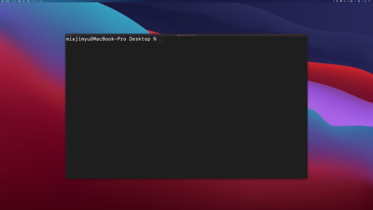This screenshot has height=210, width=373.
Task: Click the terminal window title bar
Action: pos(186,35)
